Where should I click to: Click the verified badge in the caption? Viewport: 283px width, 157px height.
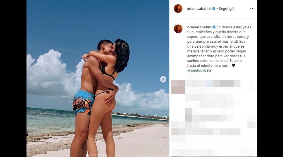[214, 27]
